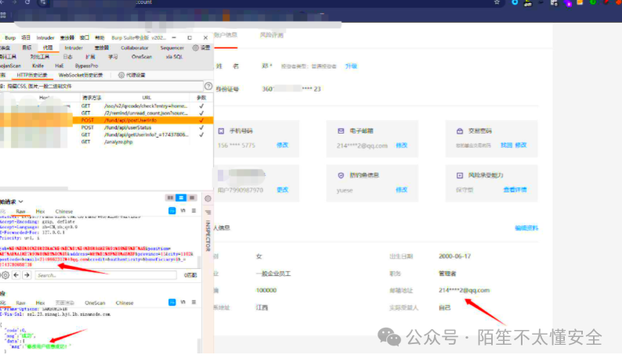
Task: Click the phone number card icon
Action: 222,131
